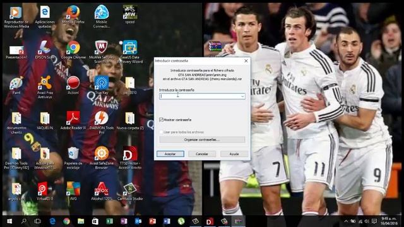
Task: Launch VirtualDJ 8 shortcut
Action: pyautogui.click(x=45, y=191)
